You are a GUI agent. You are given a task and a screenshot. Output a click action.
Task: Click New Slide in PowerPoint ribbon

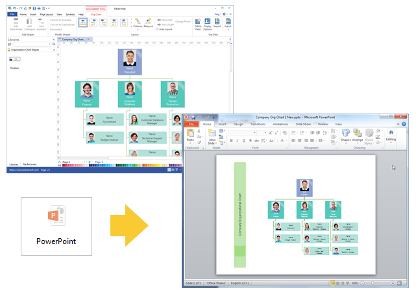pyautogui.click(x=212, y=137)
